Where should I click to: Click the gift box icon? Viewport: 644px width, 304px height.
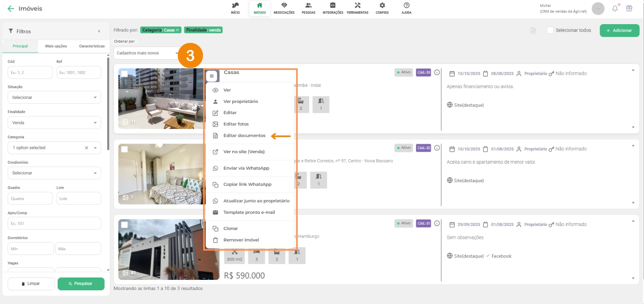pyautogui.click(x=629, y=8)
